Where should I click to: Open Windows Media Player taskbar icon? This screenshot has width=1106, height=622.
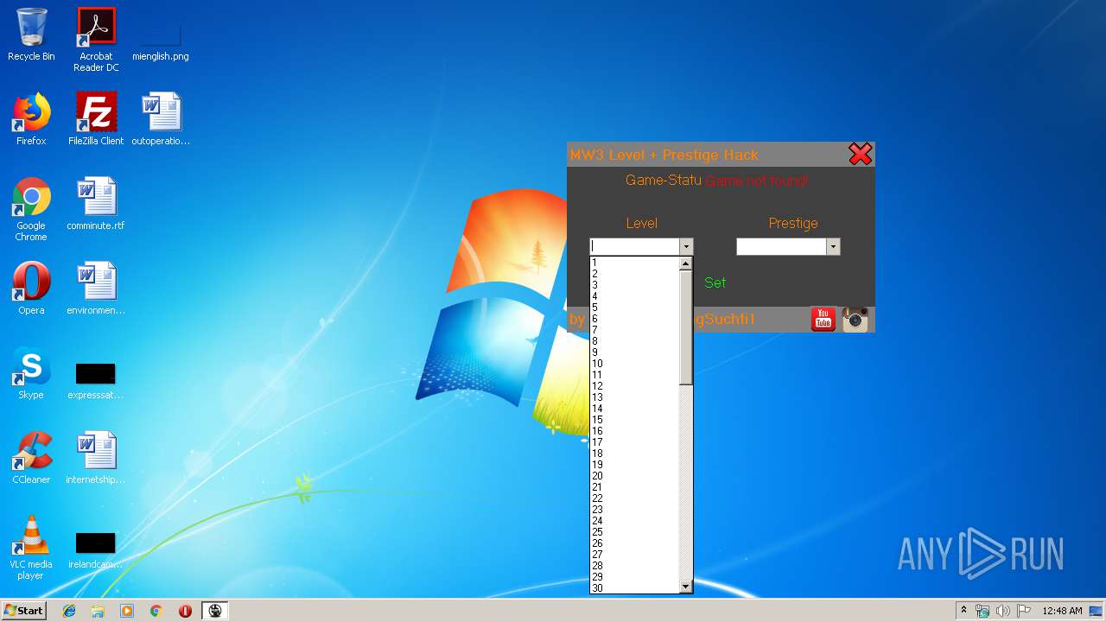127,611
